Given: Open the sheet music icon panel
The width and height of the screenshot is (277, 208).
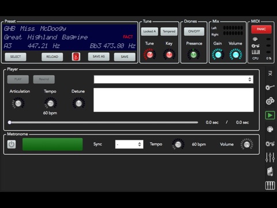Looking at the screenshot, I should tap(270, 172).
